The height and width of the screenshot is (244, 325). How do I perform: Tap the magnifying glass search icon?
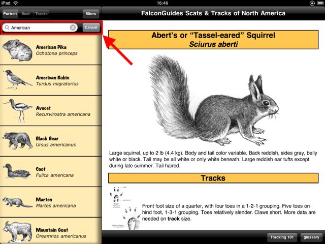[x=7, y=27]
